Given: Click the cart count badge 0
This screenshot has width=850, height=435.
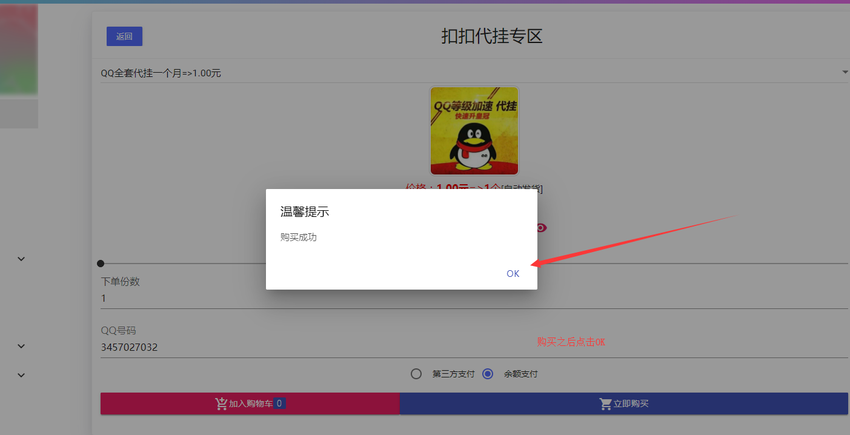Looking at the screenshot, I should [x=279, y=403].
